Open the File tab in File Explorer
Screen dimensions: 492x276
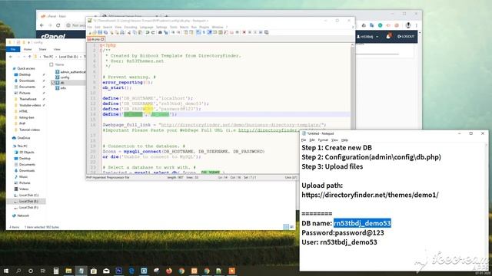13,49
